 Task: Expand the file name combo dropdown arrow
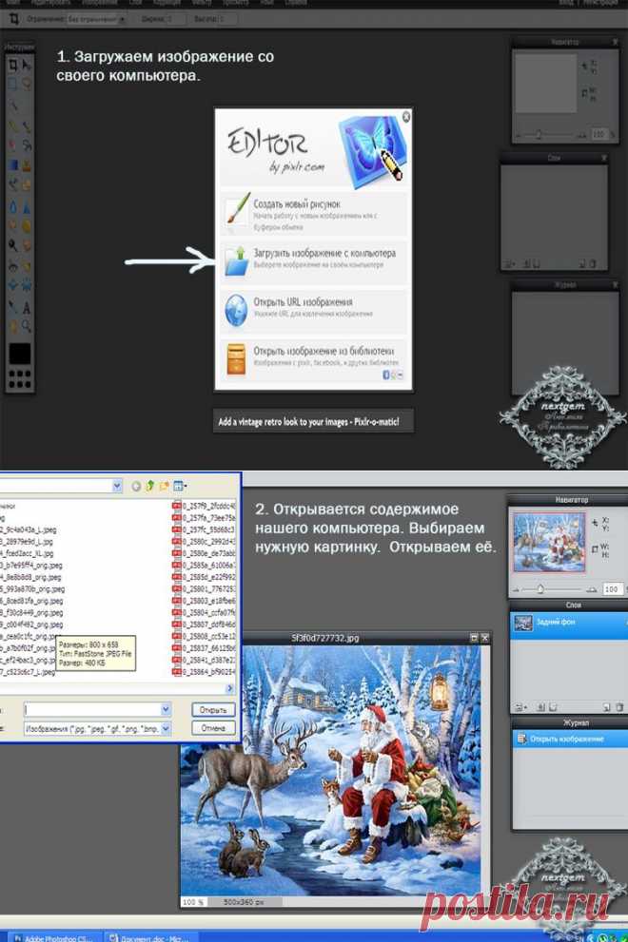pyautogui.click(x=166, y=709)
